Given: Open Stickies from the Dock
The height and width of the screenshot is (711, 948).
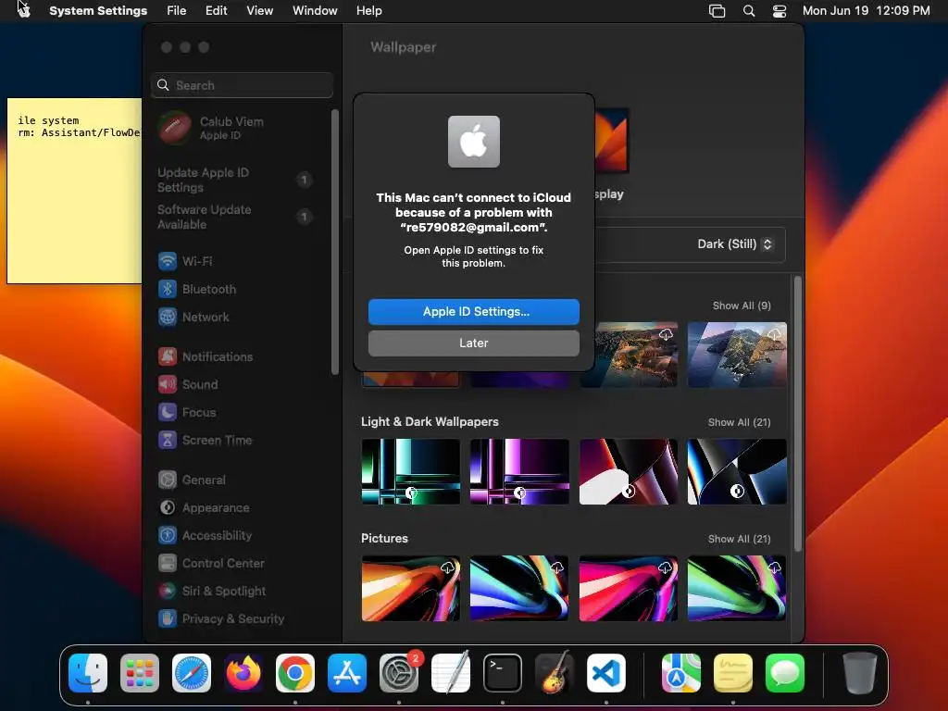Looking at the screenshot, I should (x=733, y=673).
